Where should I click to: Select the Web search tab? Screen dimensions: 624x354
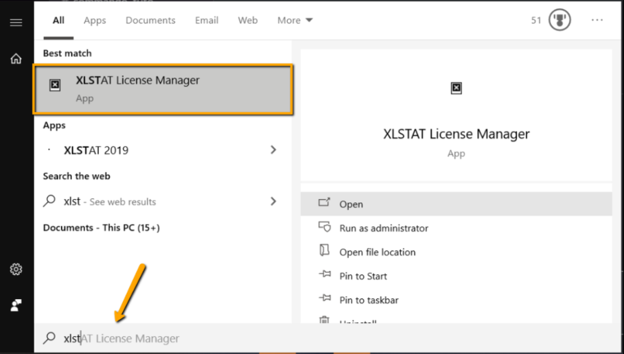pos(248,21)
